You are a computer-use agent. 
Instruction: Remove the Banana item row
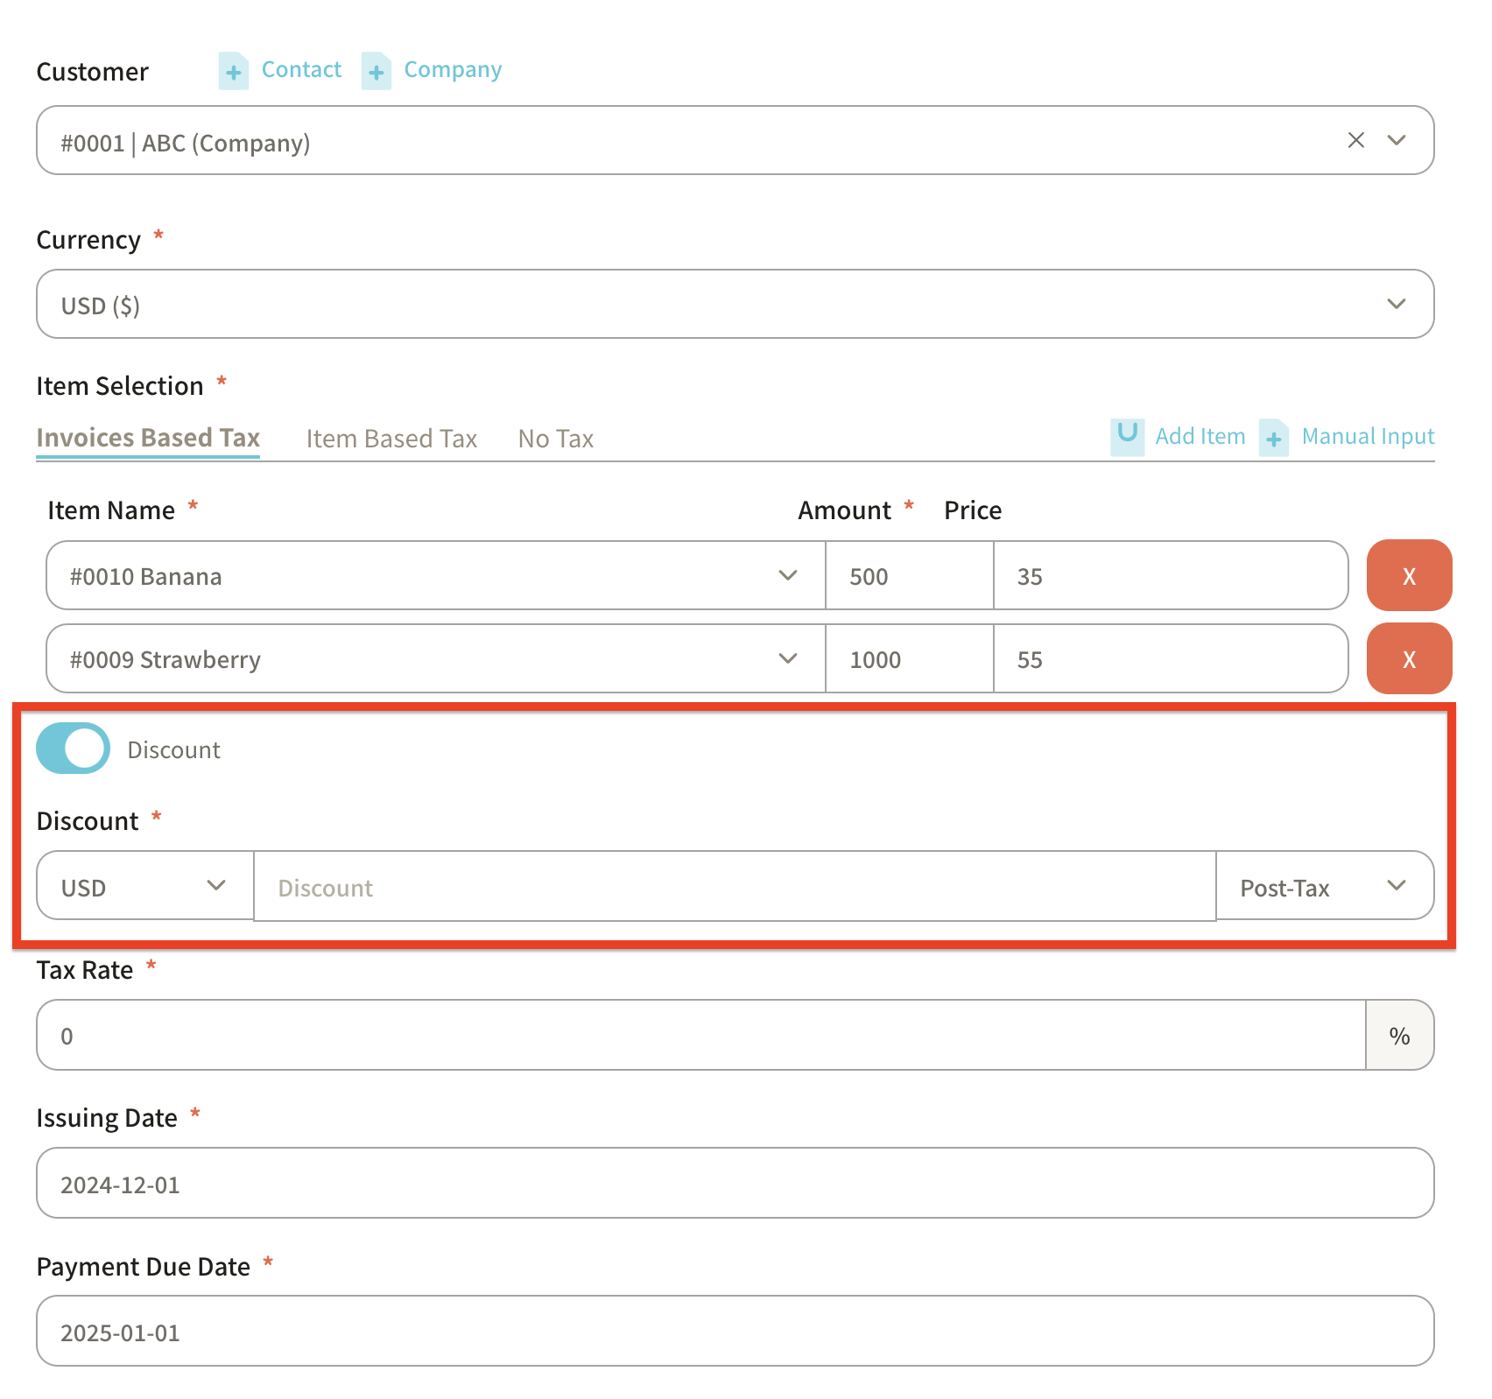coord(1408,576)
